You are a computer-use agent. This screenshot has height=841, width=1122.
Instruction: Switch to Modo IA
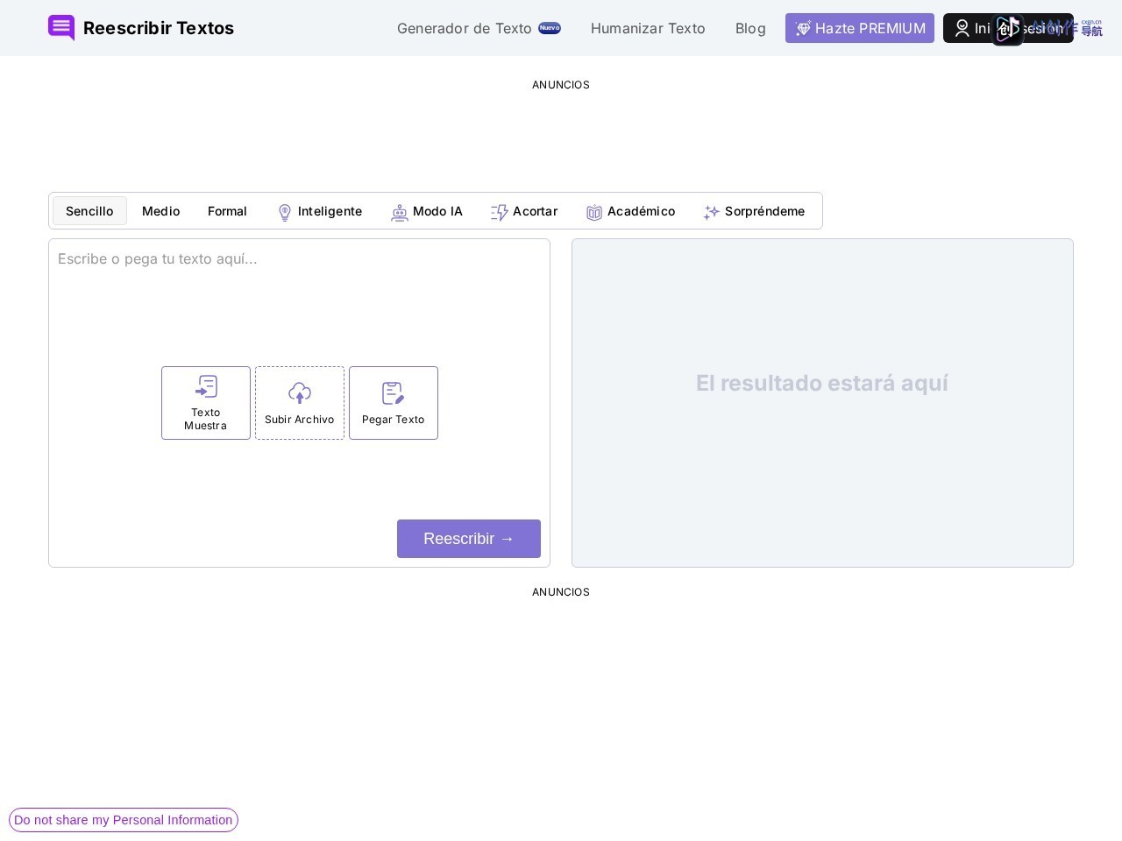click(427, 211)
